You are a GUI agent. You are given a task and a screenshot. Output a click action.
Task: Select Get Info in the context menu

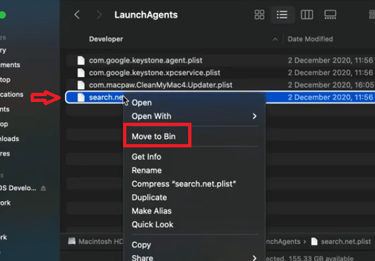tap(146, 156)
